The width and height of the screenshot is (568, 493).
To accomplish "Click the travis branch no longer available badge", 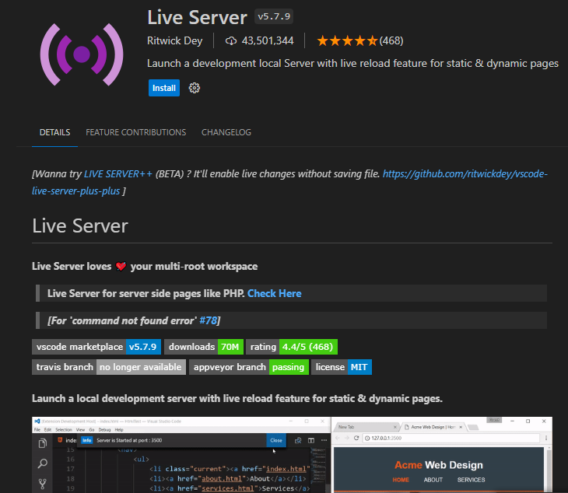I will [x=109, y=367].
